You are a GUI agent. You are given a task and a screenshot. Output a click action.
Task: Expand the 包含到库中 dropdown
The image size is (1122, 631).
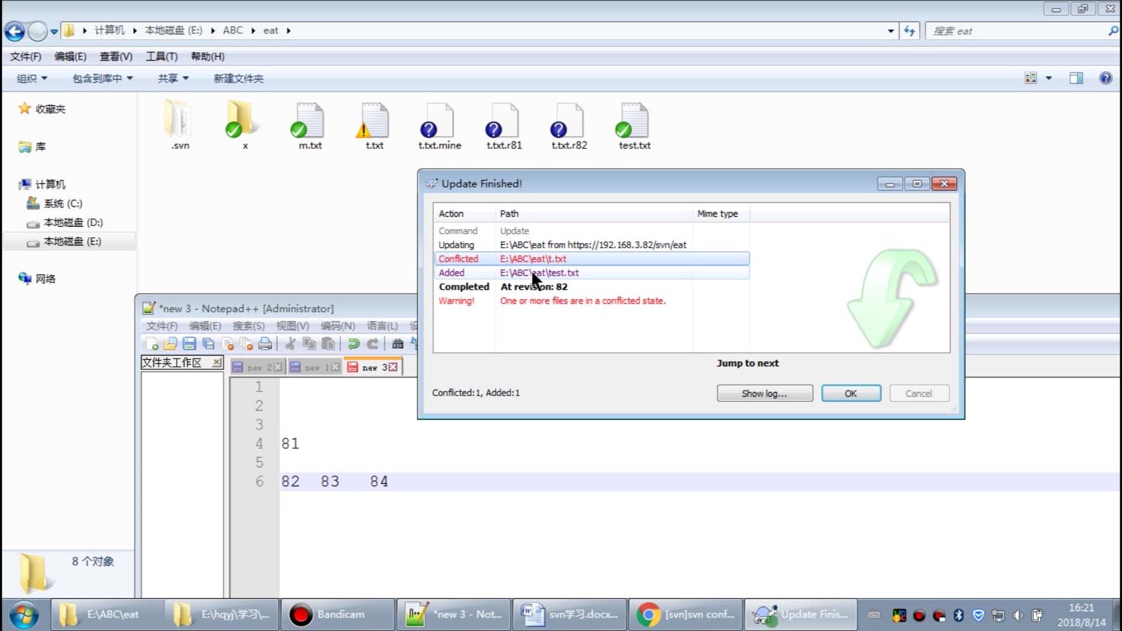tap(102, 78)
